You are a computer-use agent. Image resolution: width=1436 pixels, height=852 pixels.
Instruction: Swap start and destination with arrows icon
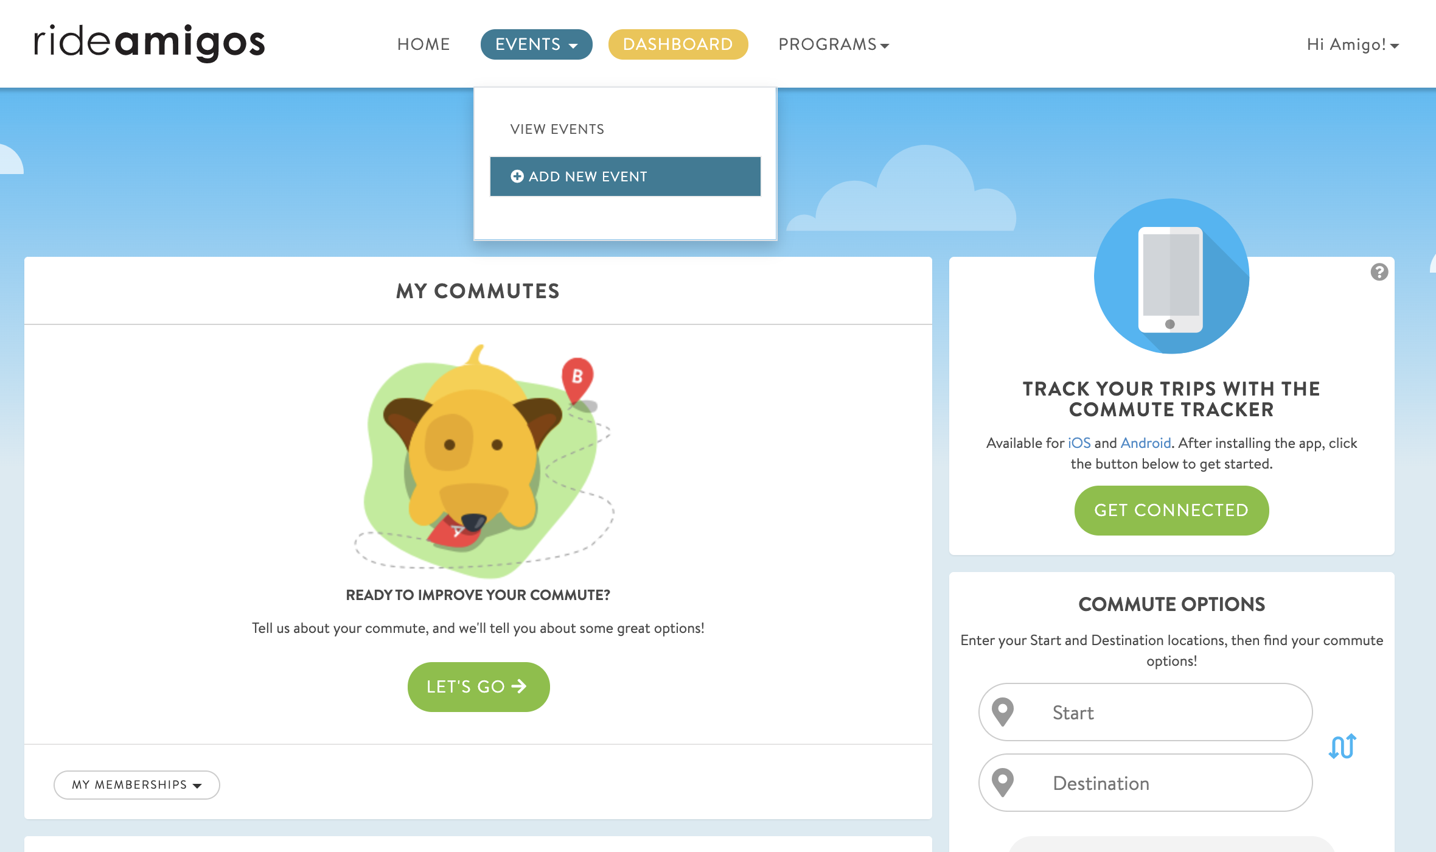[x=1342, y=746]
